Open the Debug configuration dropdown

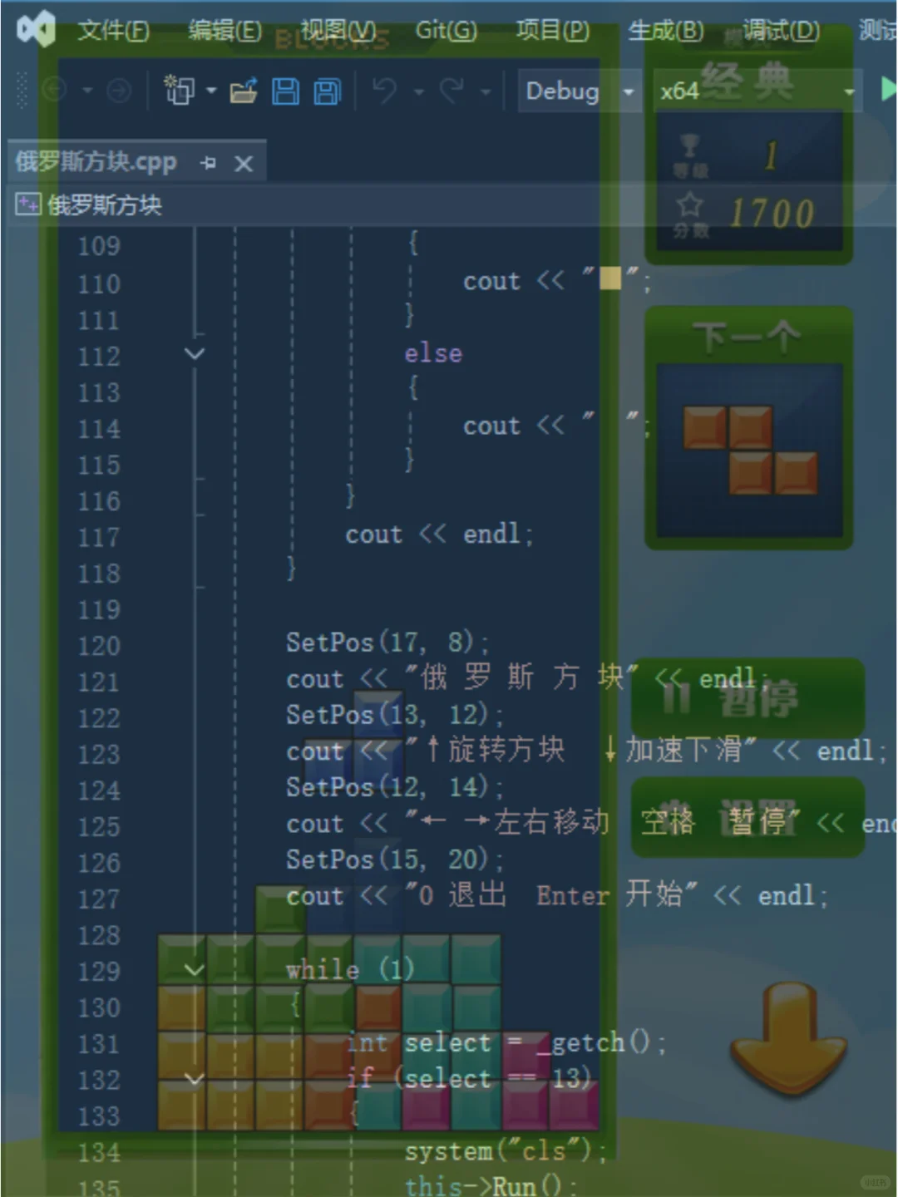point(629,91)
